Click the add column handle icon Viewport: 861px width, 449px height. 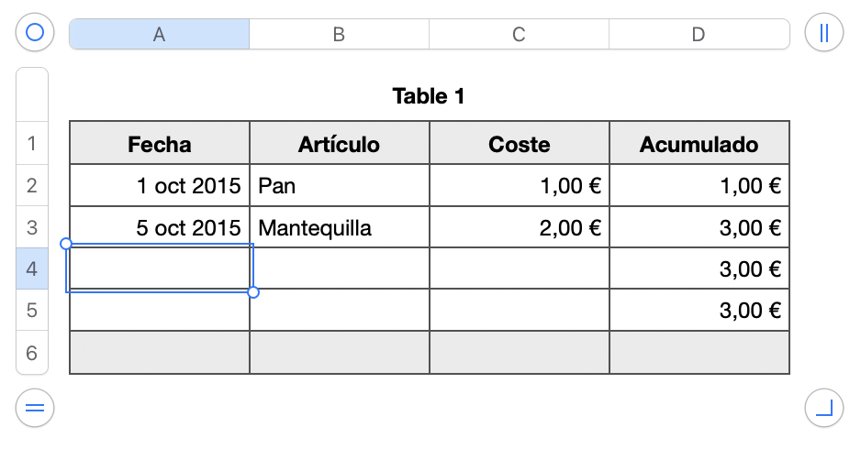pyautogui.click(x=823, y=34)
